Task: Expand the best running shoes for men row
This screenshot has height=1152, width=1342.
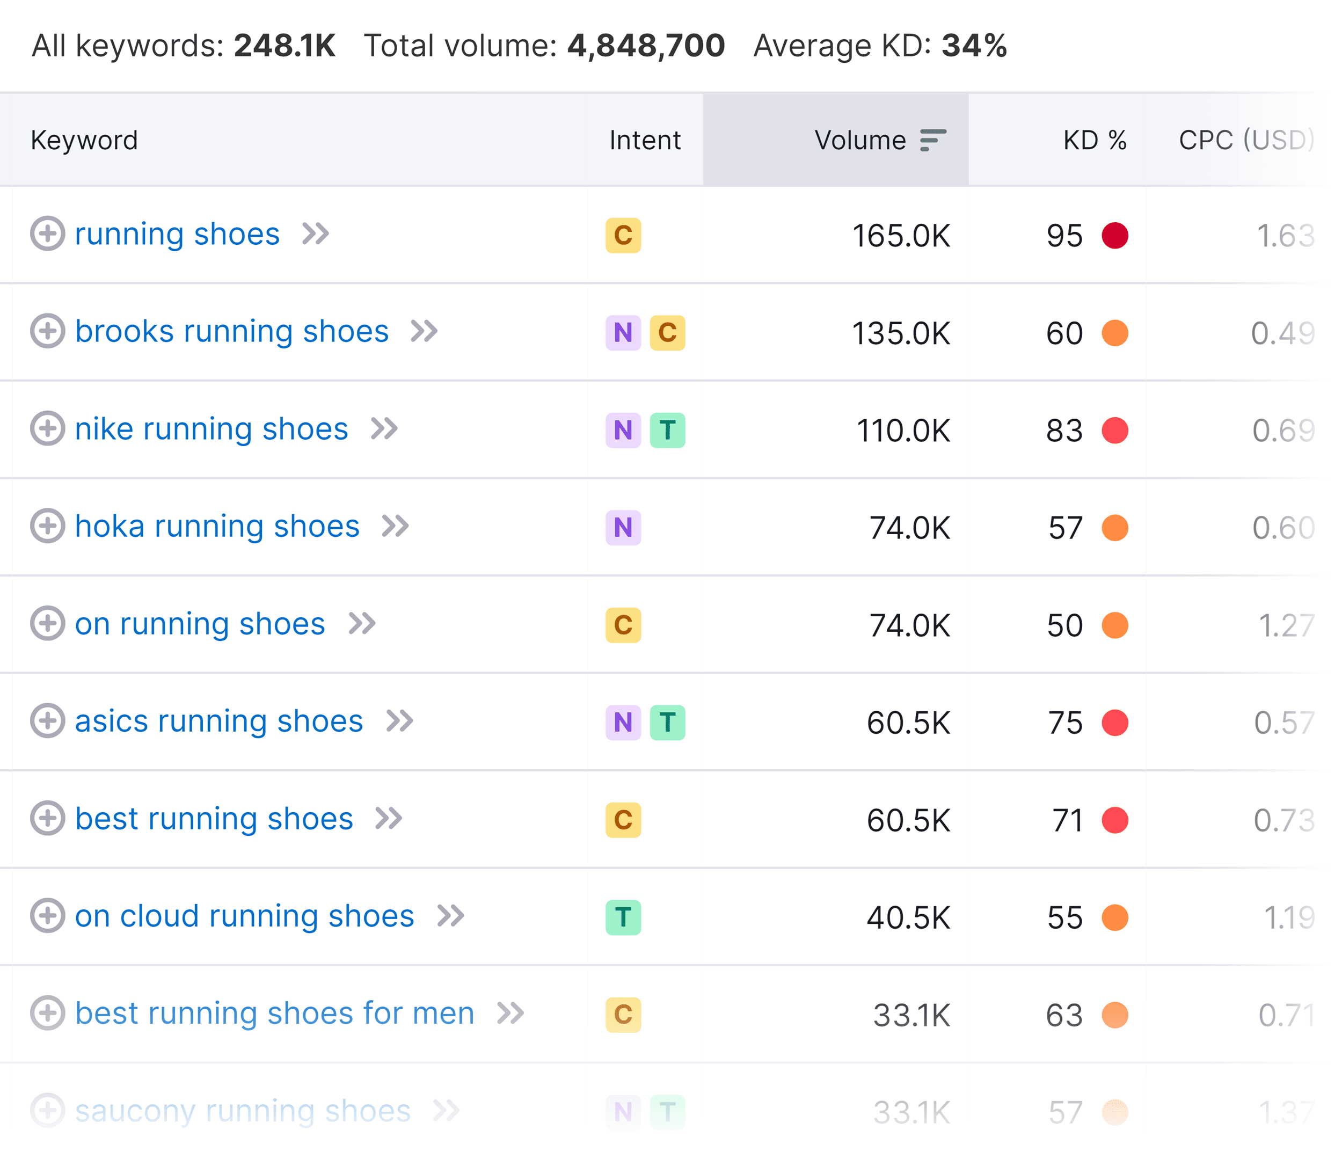Action: tap(47, 1014)
